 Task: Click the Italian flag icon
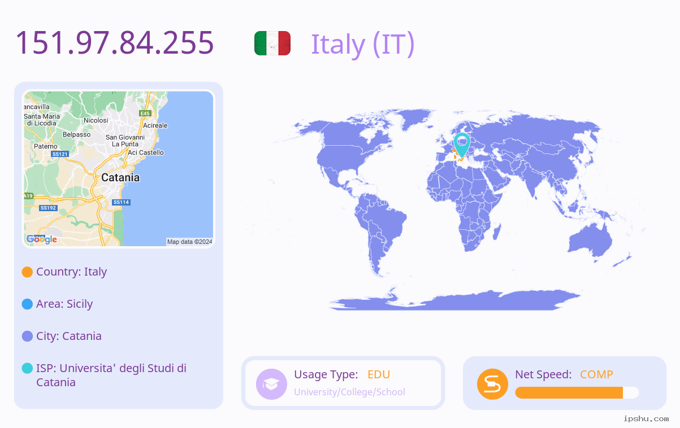[272, 43]
